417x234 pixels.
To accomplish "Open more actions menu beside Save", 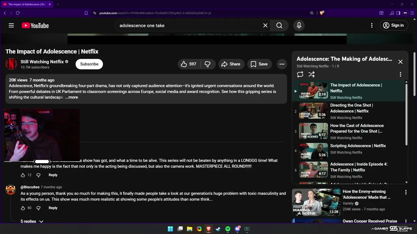I will point(282,64).
